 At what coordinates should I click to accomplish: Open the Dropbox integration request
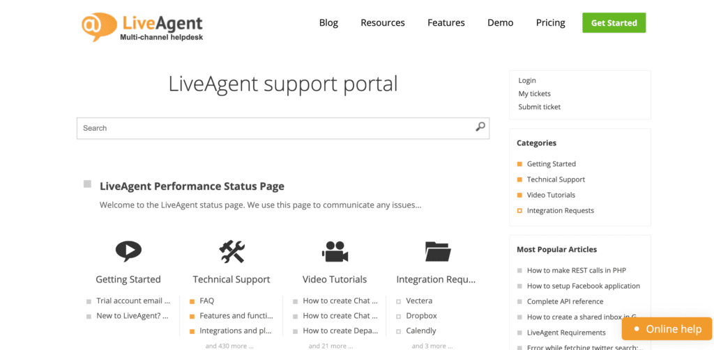tap(421, 315)
